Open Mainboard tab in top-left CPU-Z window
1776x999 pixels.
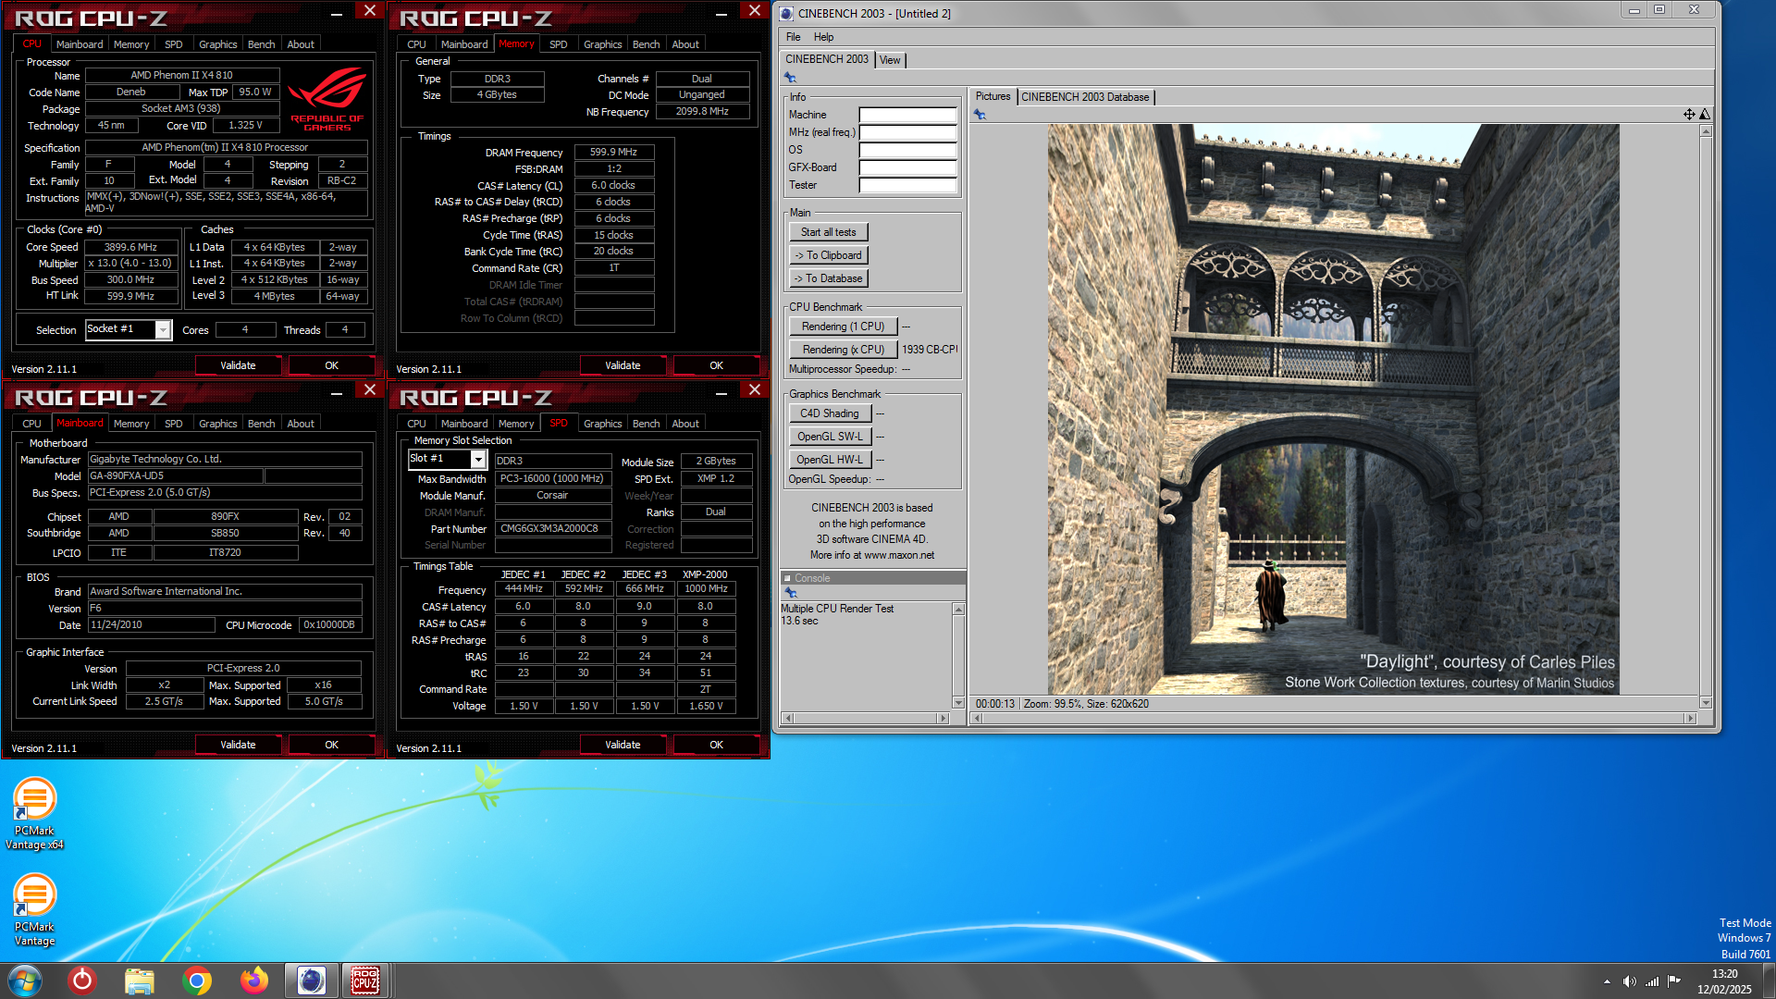tap(80, 44)
